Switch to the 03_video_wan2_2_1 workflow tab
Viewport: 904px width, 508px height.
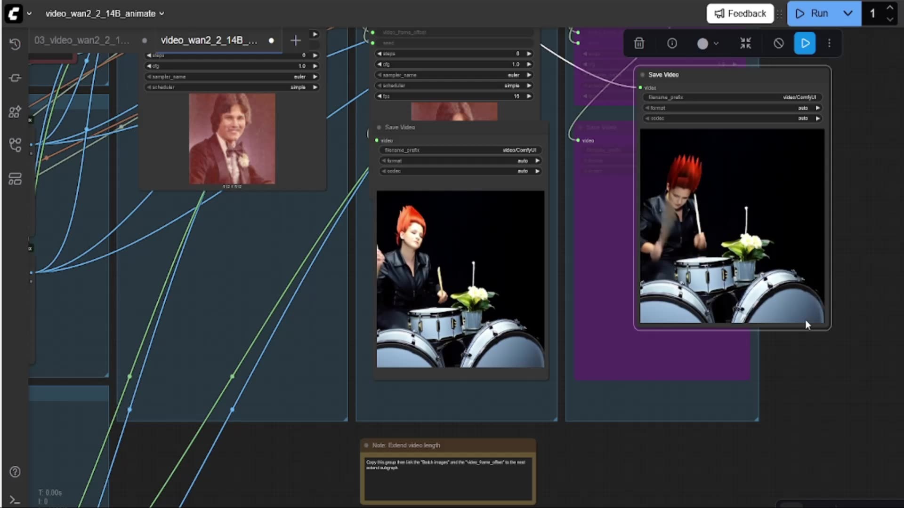tap(81, 40)
